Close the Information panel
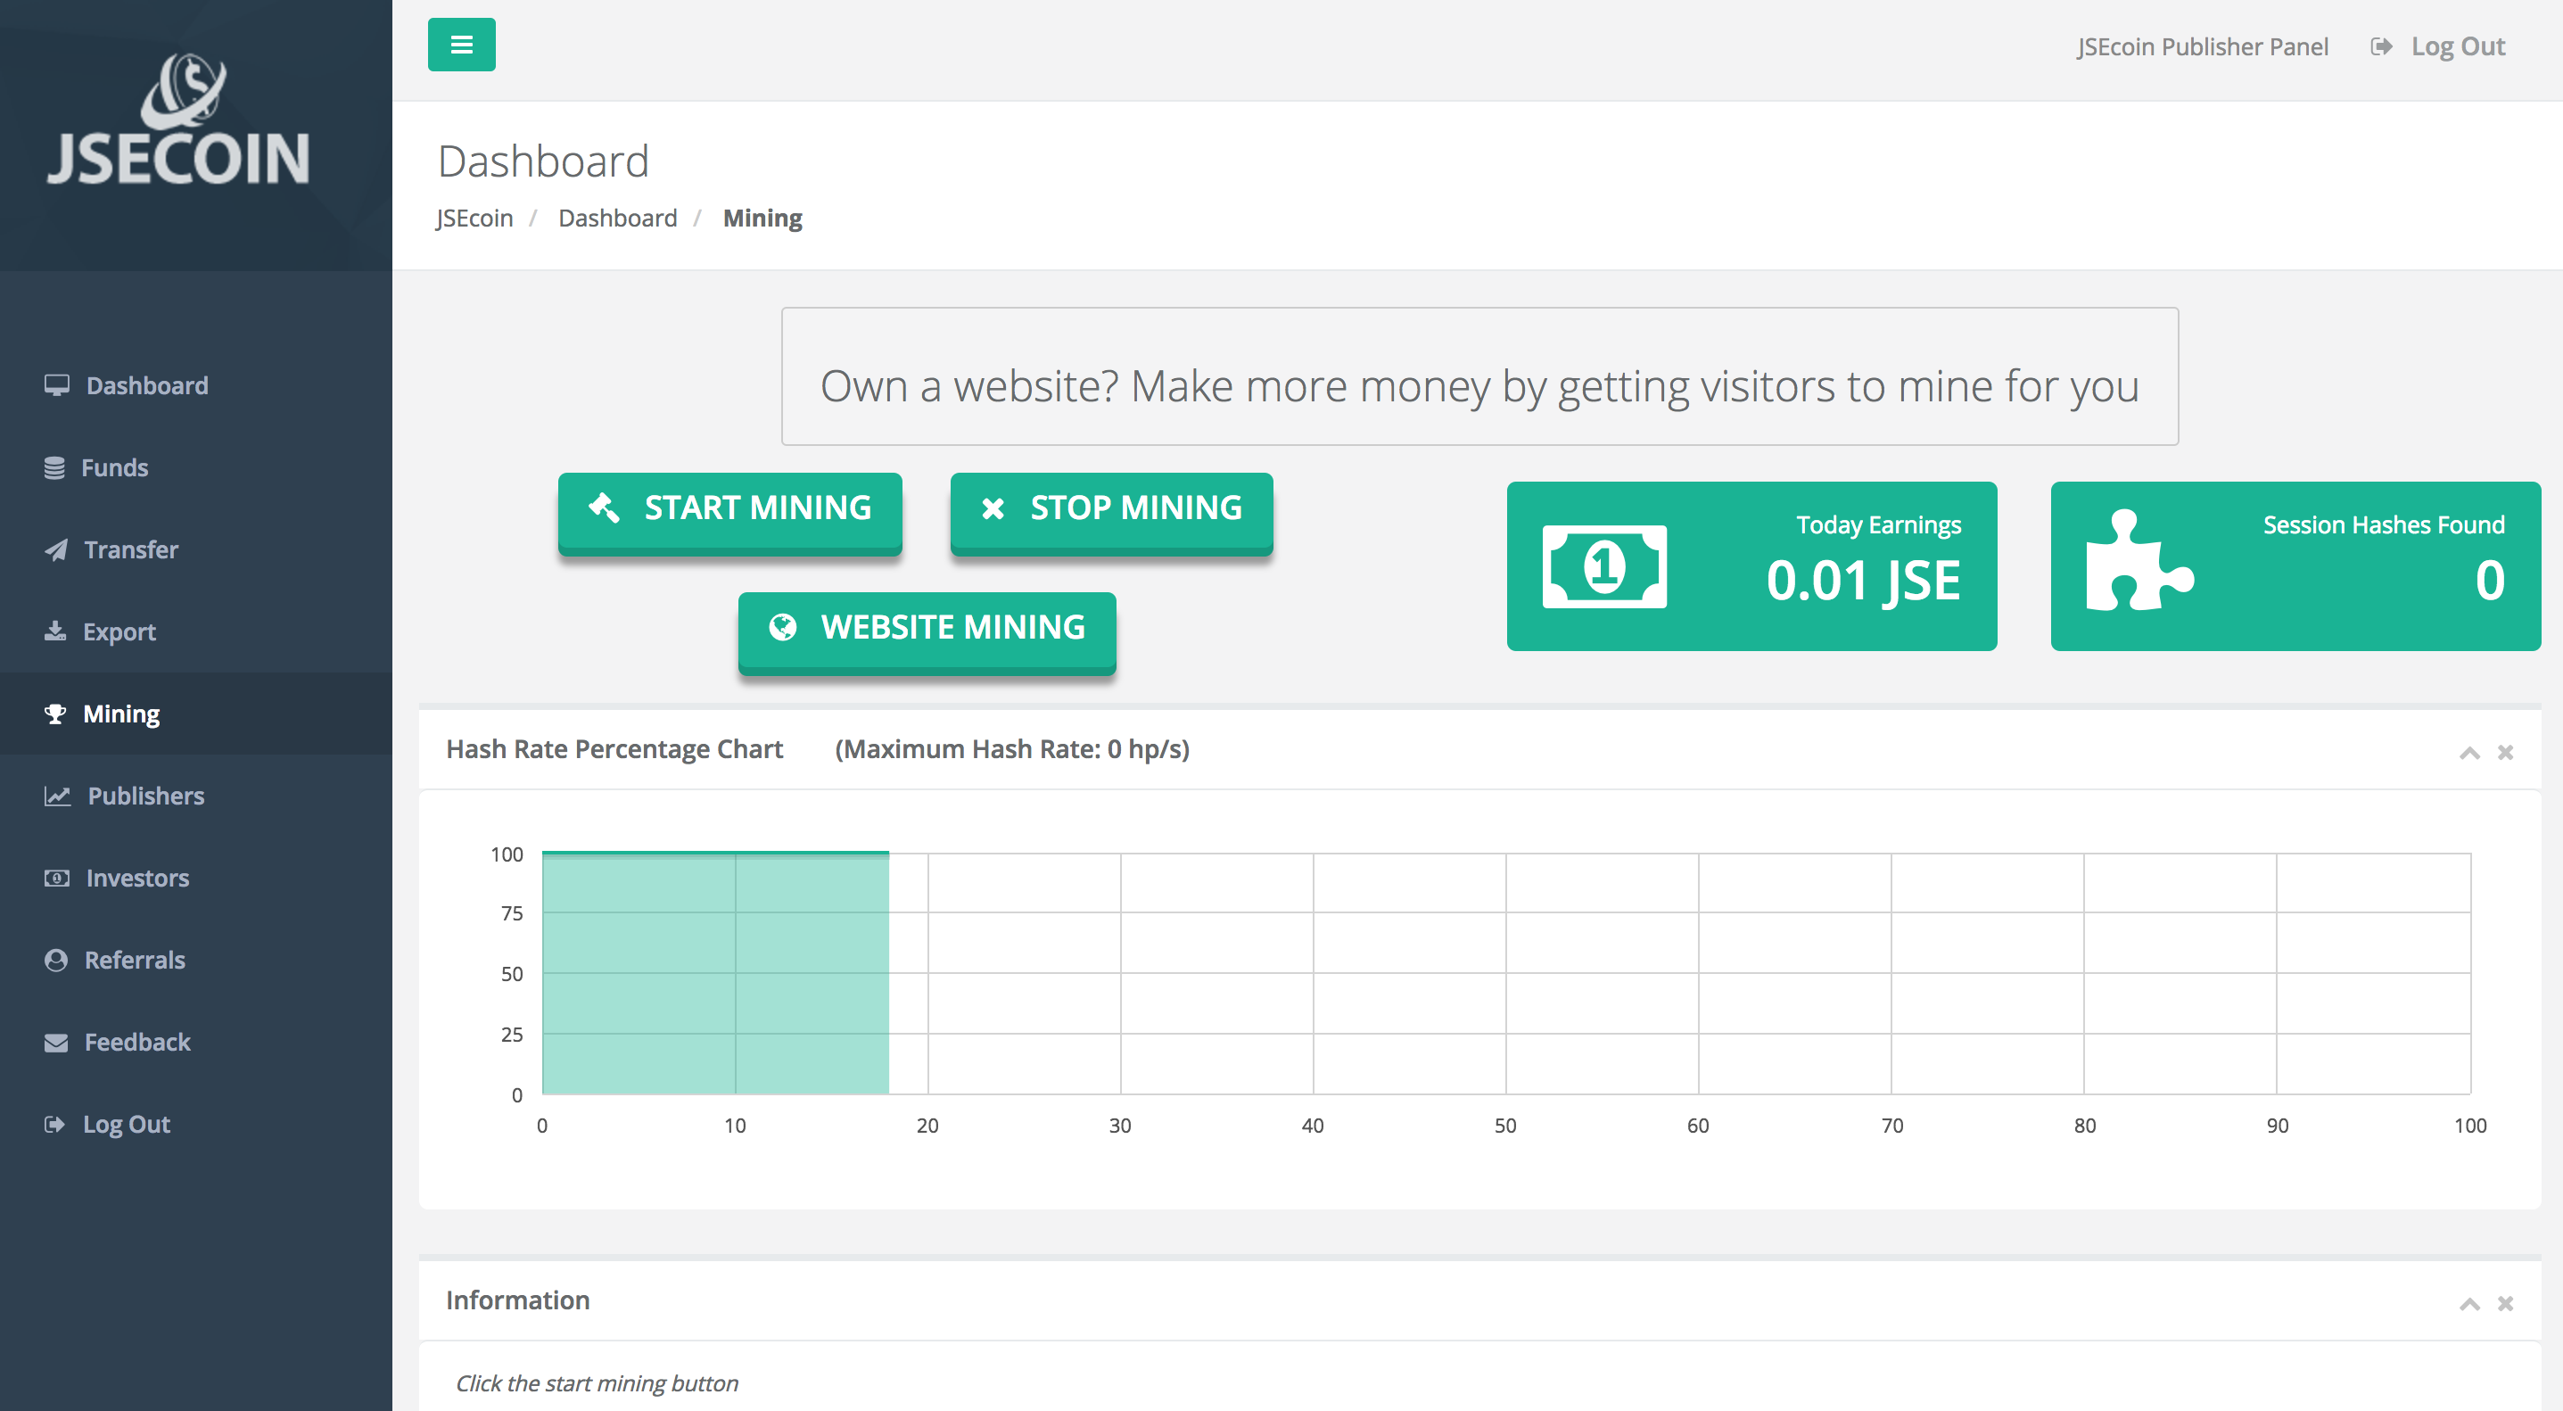The height and width of the screenshot is (1411, 2563). 2505,1305
